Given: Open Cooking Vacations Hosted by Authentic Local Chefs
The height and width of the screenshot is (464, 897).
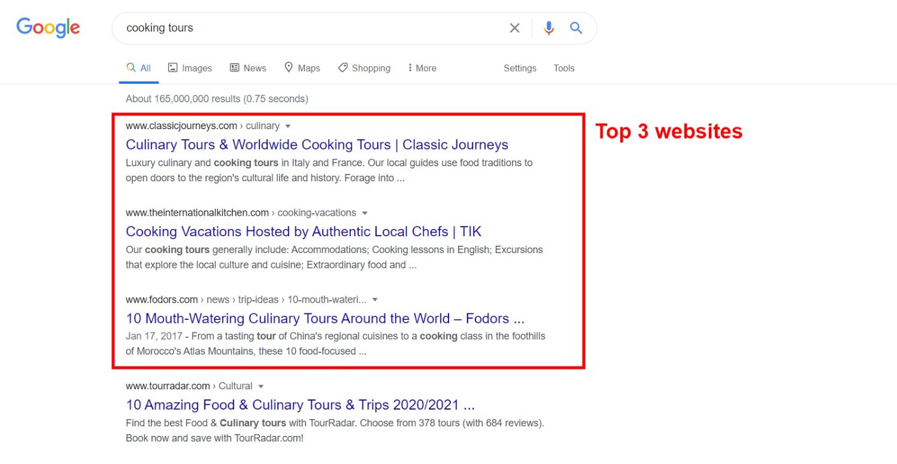Looking at the screenshot, I should pyautogui.click(x=304, y=231).
